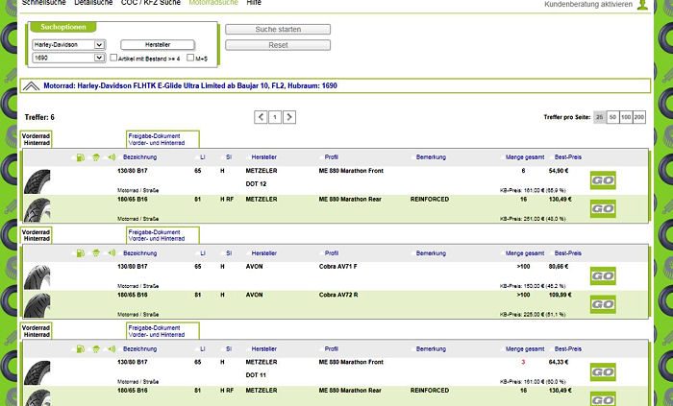Click the page number 1 field
Image resolution: width=673 pixels, height=406 pixels.
click(275, 117)
